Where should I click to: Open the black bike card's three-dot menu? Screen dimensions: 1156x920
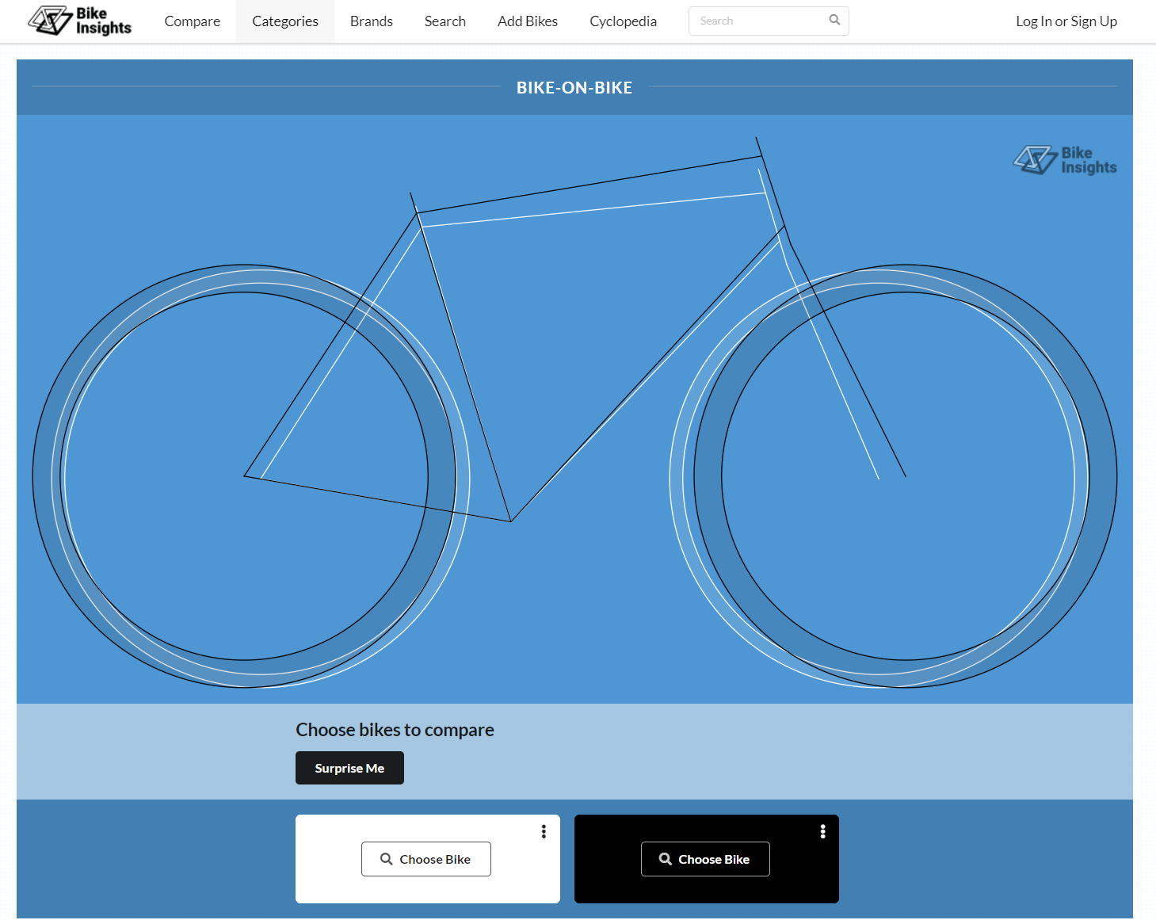[x=822, y=831]
